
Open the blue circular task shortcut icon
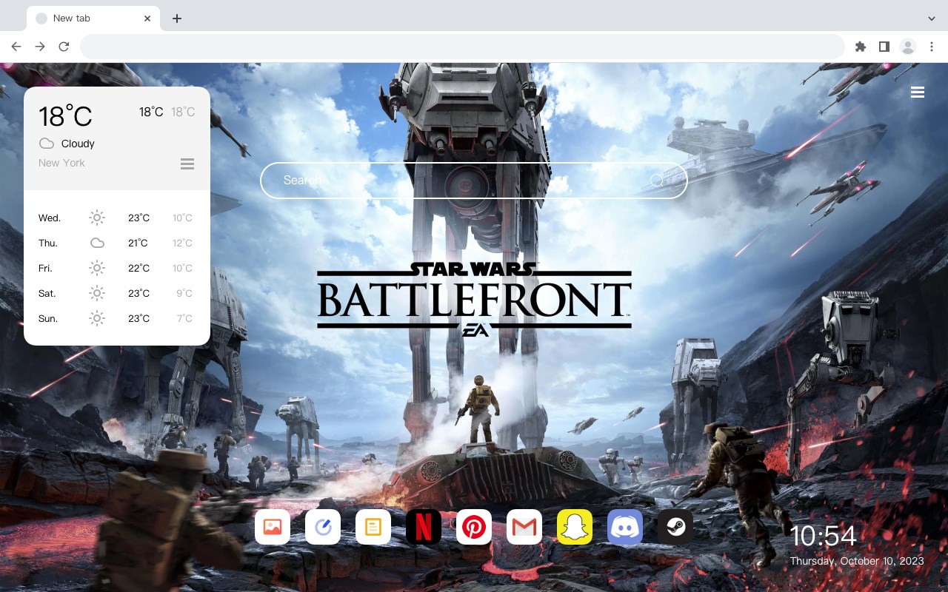(x=323, y=527)
